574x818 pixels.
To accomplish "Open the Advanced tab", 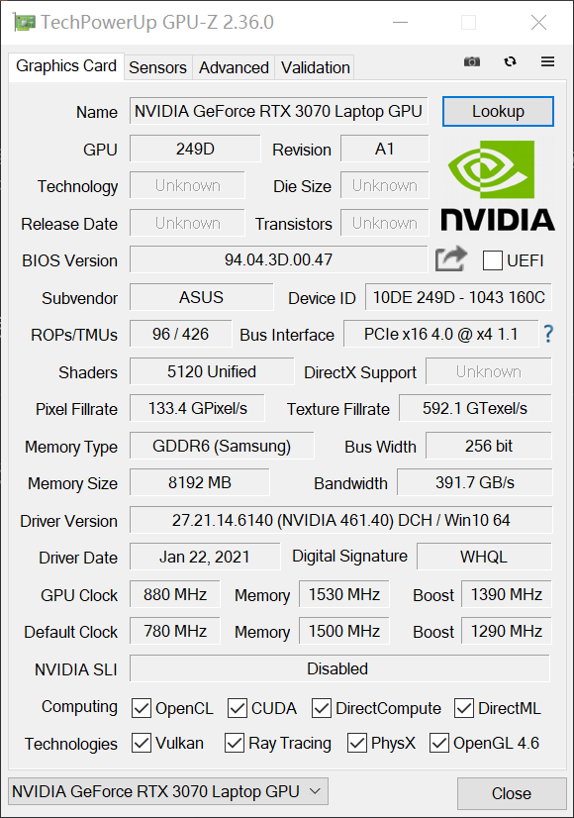I will 234,67.
